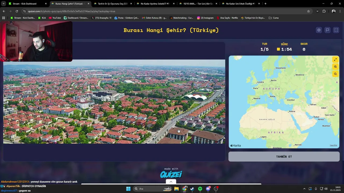344x193 pixels.
Task: Show hidden system tray icons
Action: 304,189
